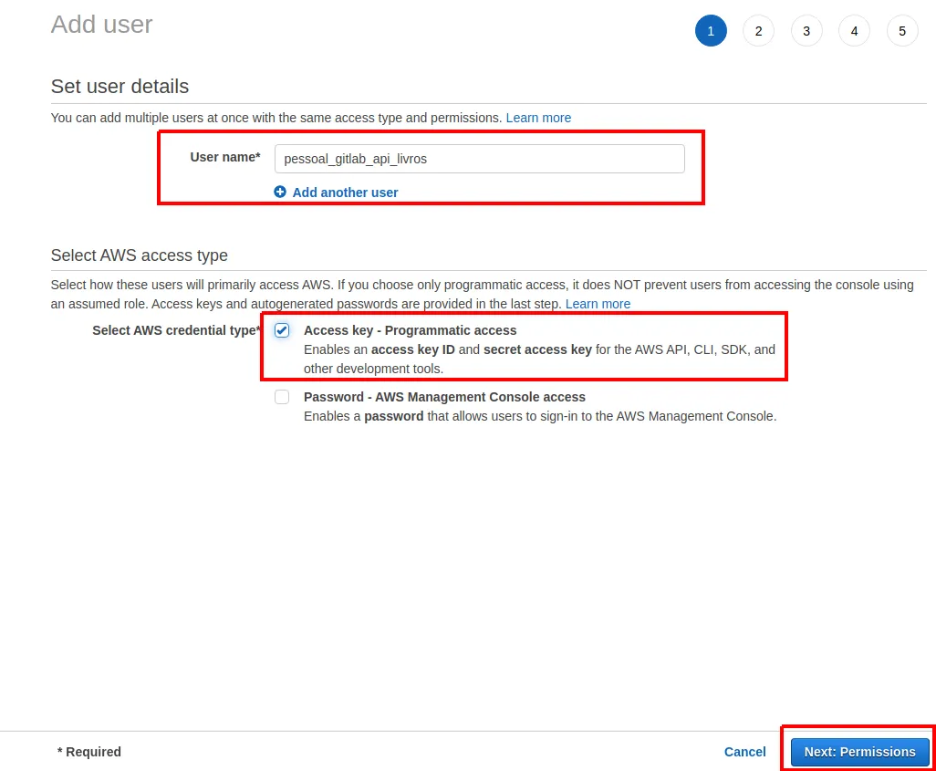Click the User name input field
The height and width of the screenshot is (771, 936).
tap(479, 159)
